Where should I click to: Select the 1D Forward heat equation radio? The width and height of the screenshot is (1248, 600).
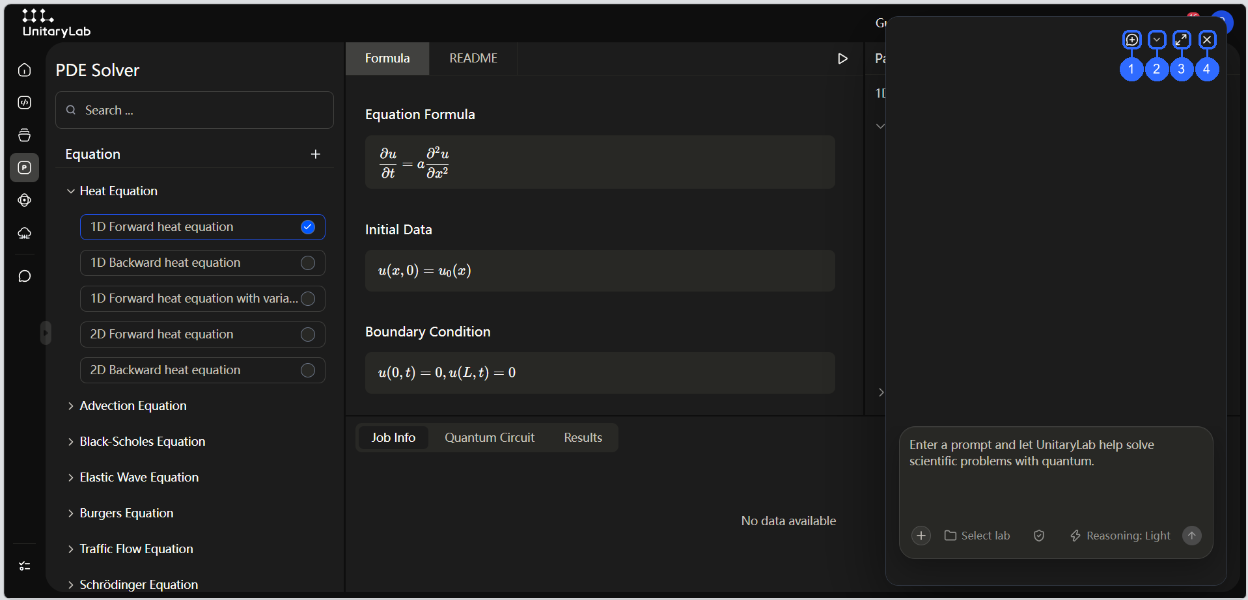(x=308, y=227)
